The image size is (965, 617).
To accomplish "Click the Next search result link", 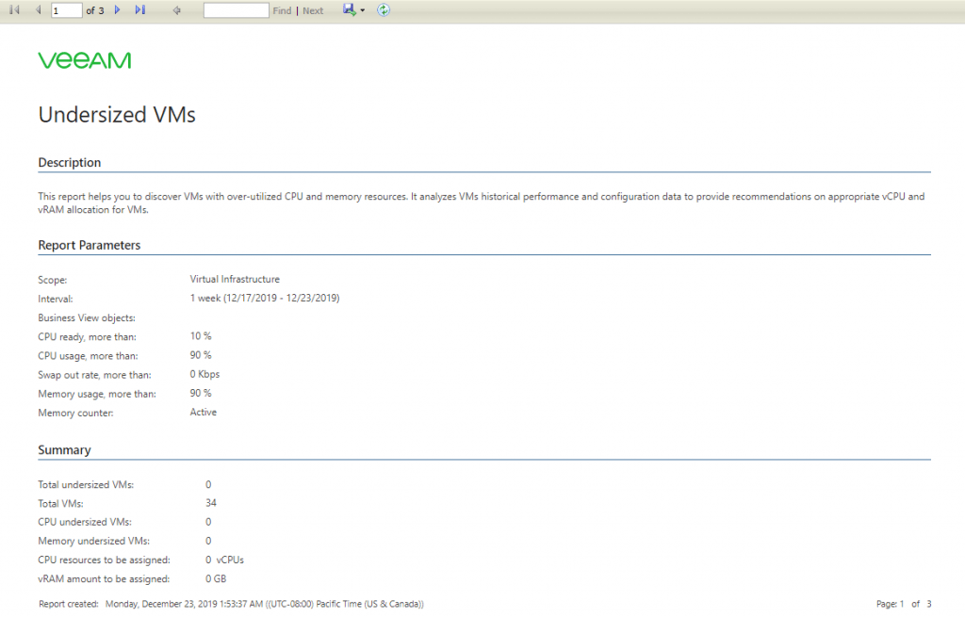I will (313, 10).
